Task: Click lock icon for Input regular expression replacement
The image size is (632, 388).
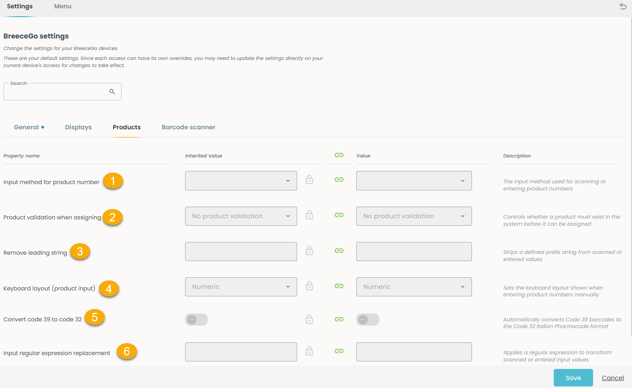Action: coord(309,351)
